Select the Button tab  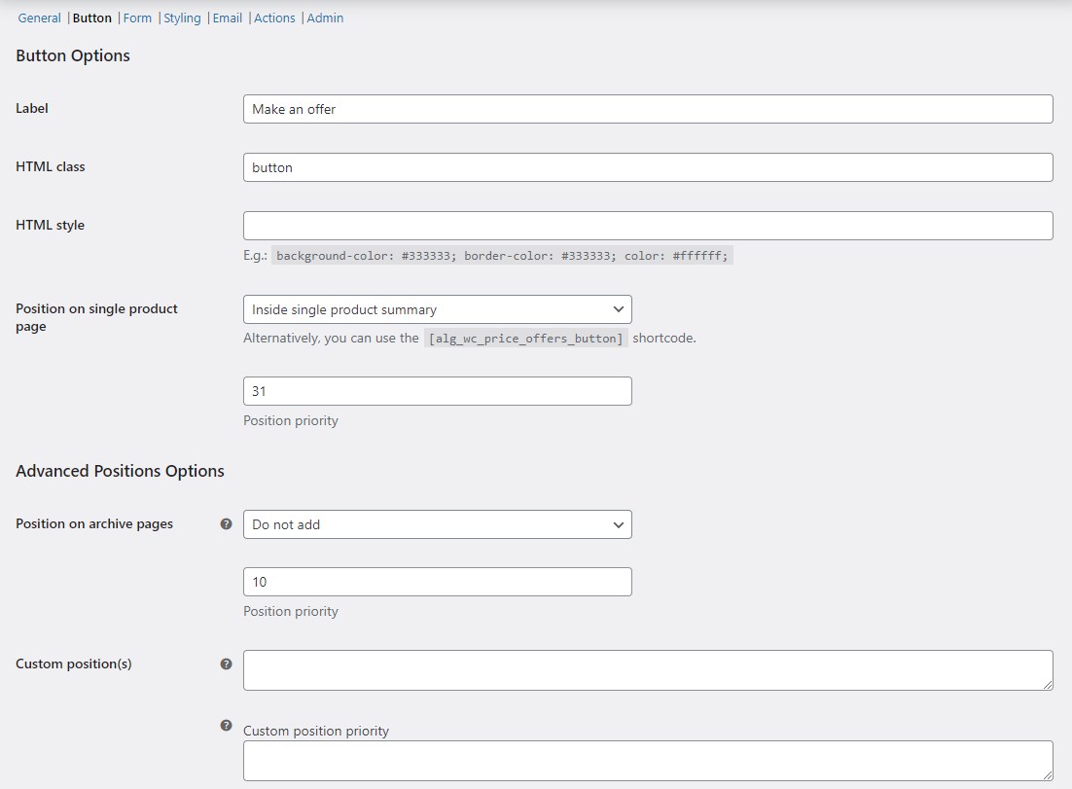[x=92, y=18]
